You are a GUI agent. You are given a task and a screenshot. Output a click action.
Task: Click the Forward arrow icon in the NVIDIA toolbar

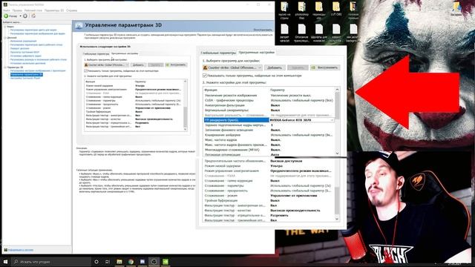tap(25, 16)
